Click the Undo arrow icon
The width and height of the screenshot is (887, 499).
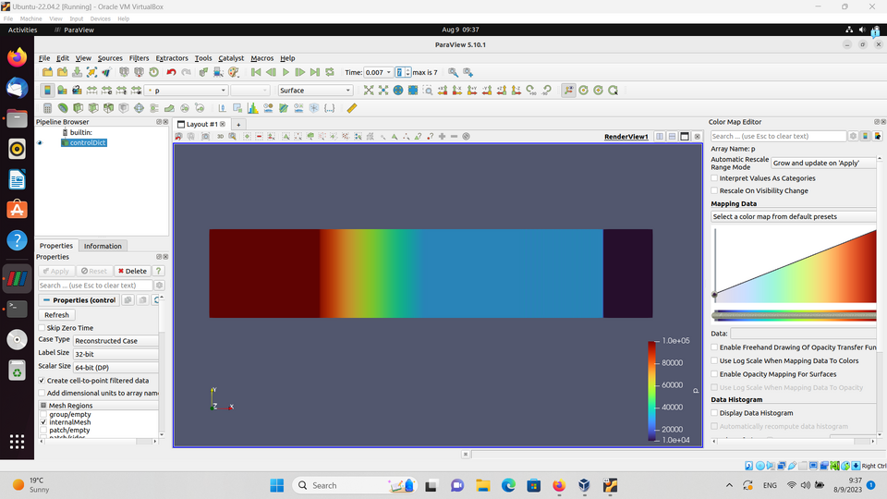tap(171, 72)
